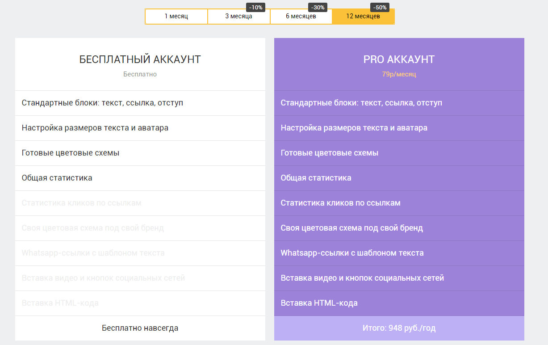Click the -50% discount badge
The image size is (548, 345).
tap(380, 7)
